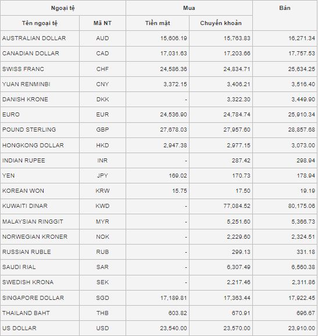Click the Tiền mặt column header
Image resolution: width=318 pixels, height=336 pixels.
coord(158,23)
